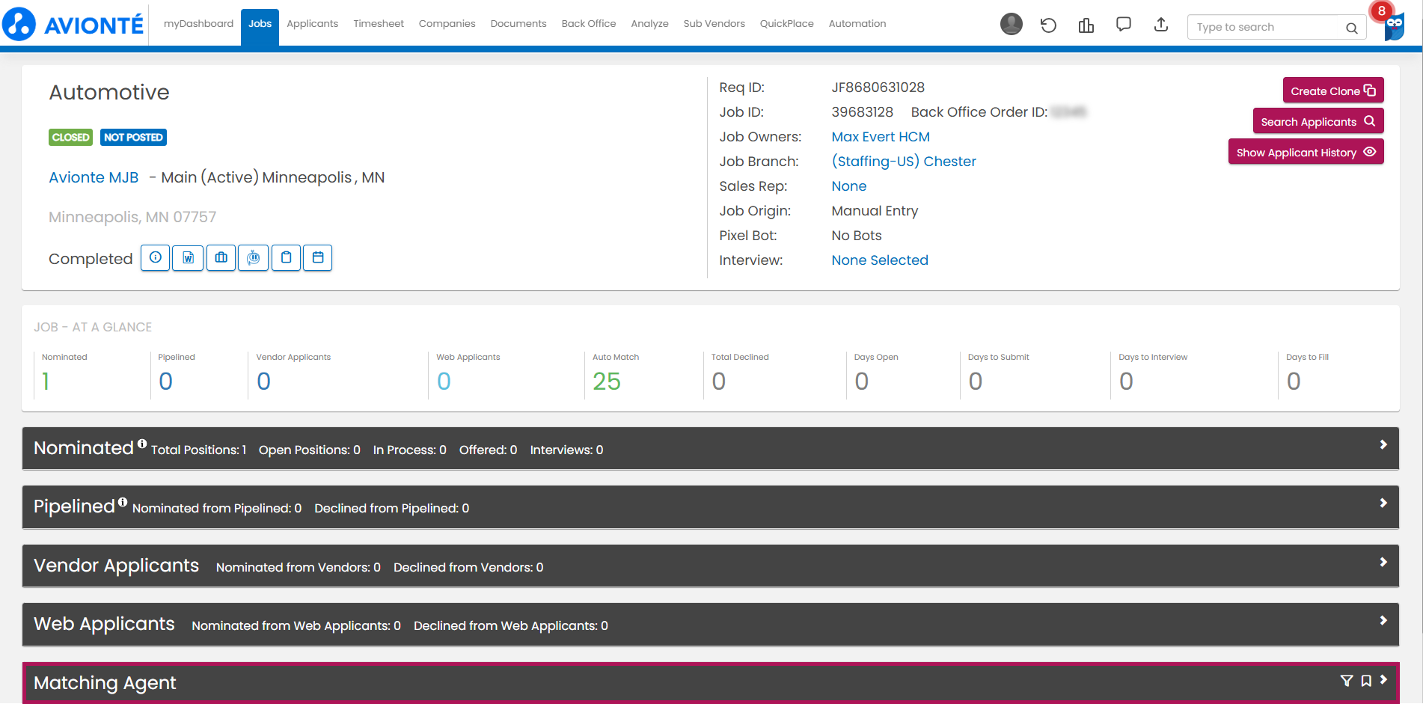Click the CLOSED status badge
The height and width of the screenshot is (704, 1423).
point(71,138)
